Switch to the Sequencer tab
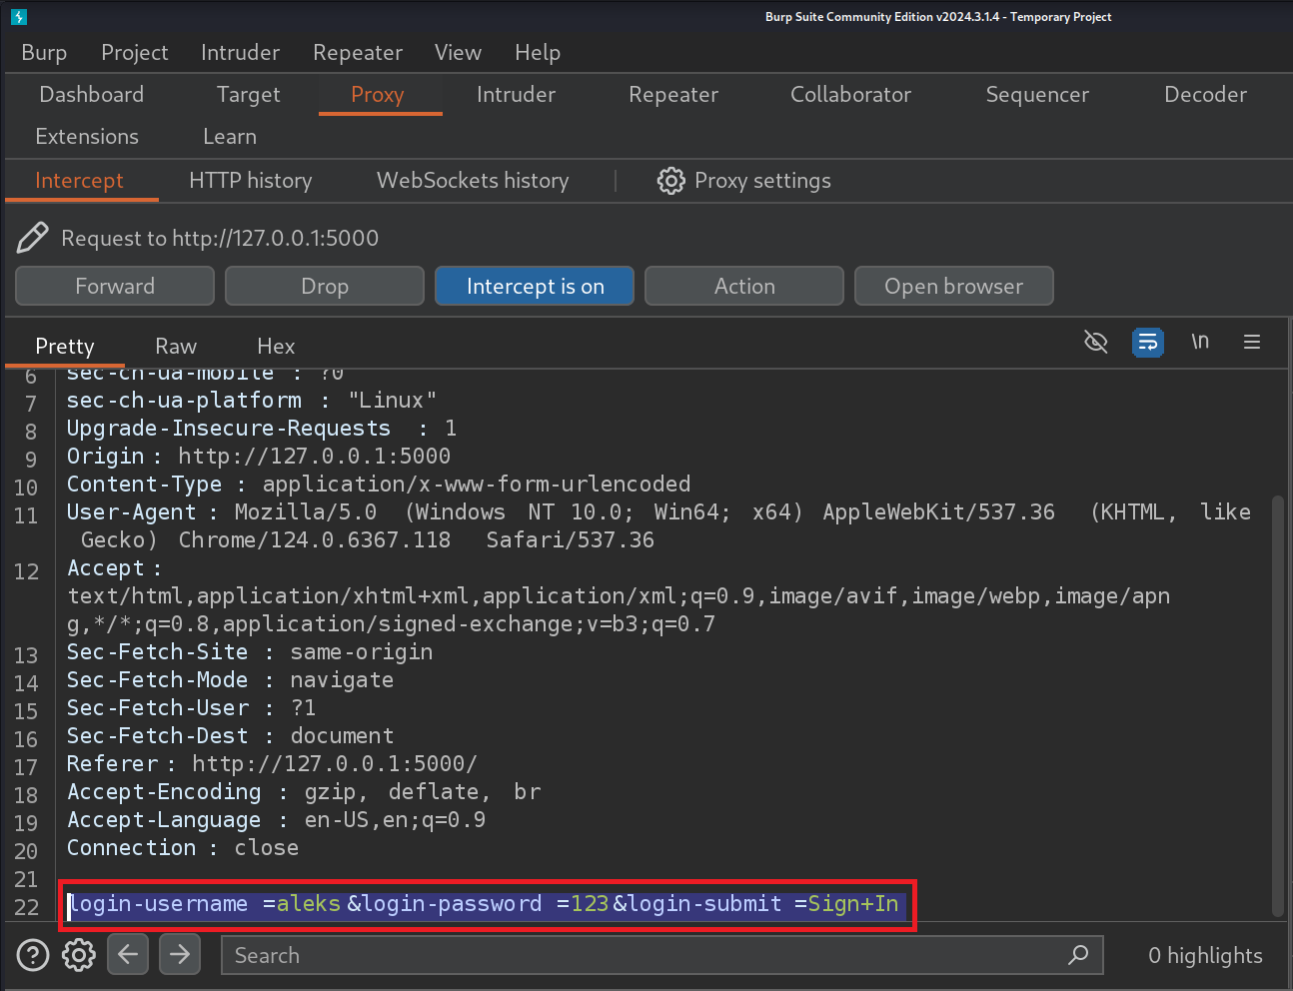Image resolution: width=1293 pixels, height=991 pixels. [1037, 94]
